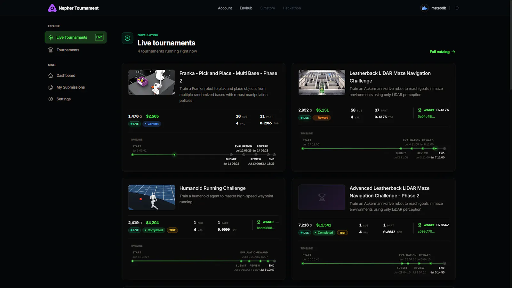Click the TEST badge on Humanoid card

[172, 230]
